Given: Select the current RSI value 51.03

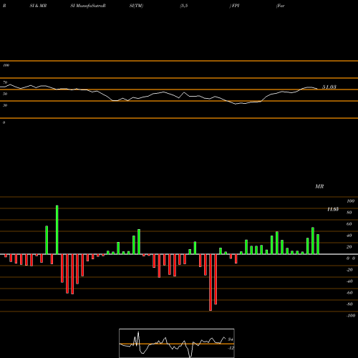Looking at the screenshot, I should 329,87.
